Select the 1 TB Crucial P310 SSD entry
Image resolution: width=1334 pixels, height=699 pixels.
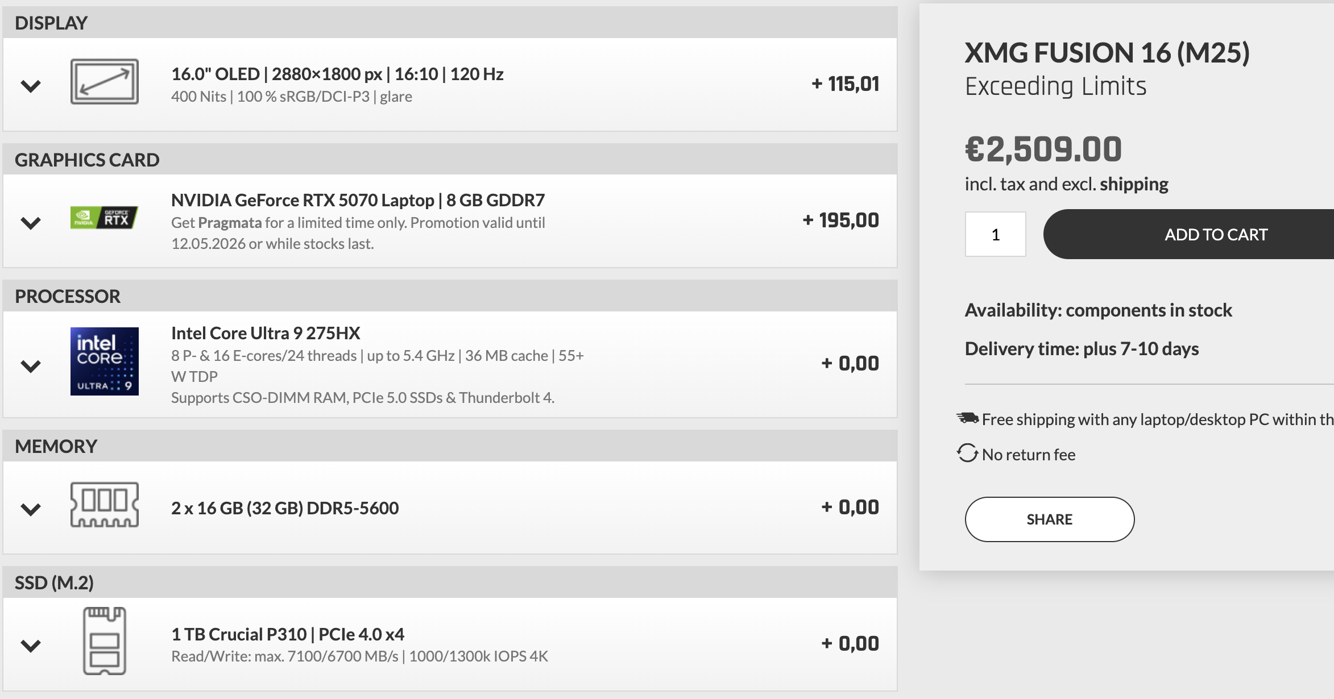[288, 634]
